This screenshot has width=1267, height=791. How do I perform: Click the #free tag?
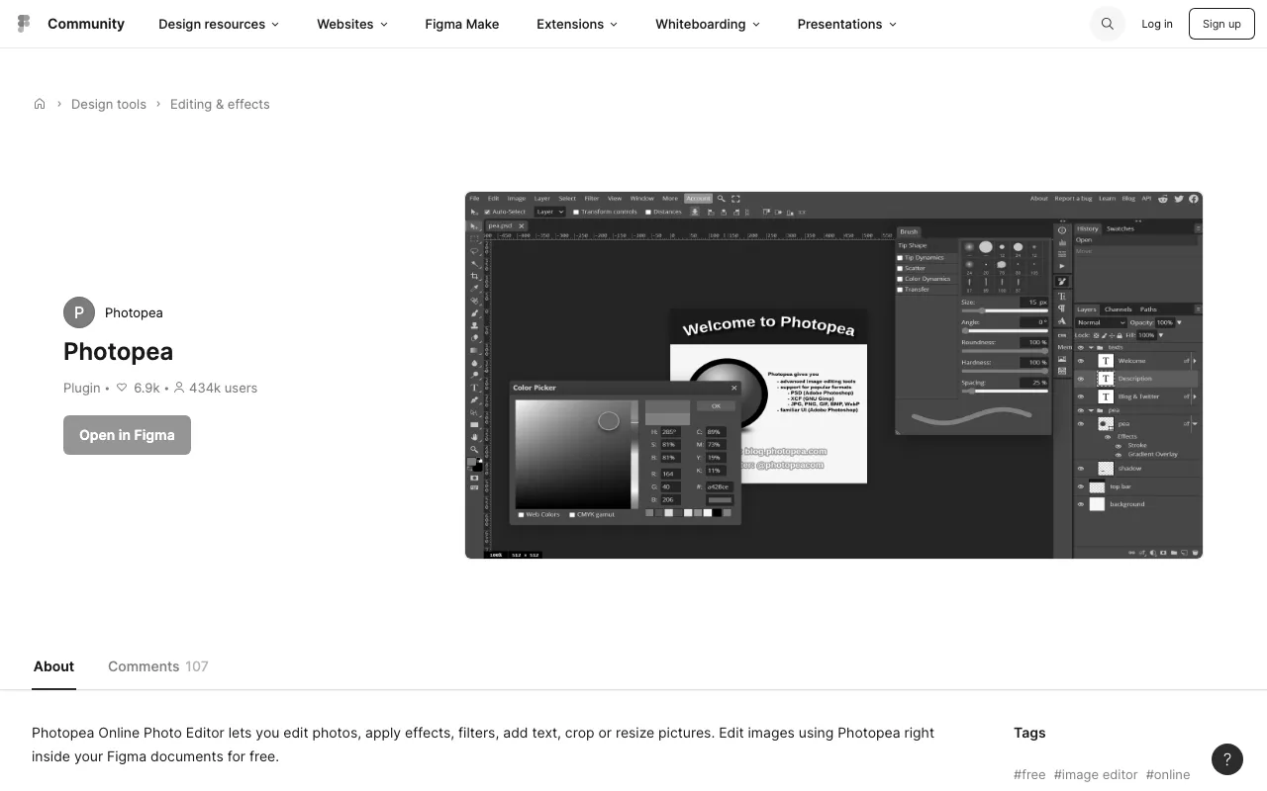point(1029,774)
